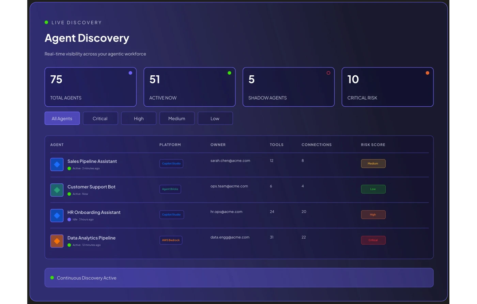Viewport: 477px width, 304px height.
Task: Click the HR Onboarding Assistant agent icon
Action: tap(57, 215)
